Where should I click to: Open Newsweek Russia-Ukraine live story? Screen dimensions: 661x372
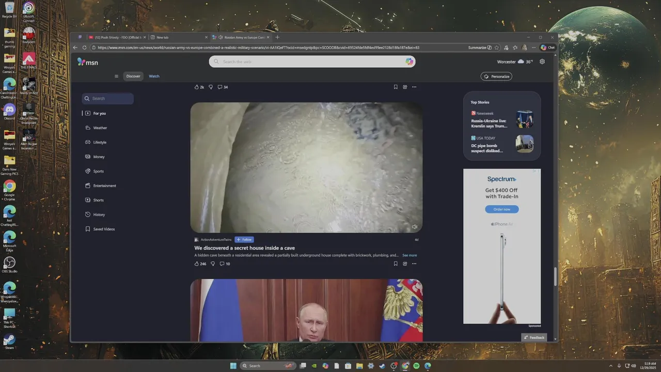[502, 119]
